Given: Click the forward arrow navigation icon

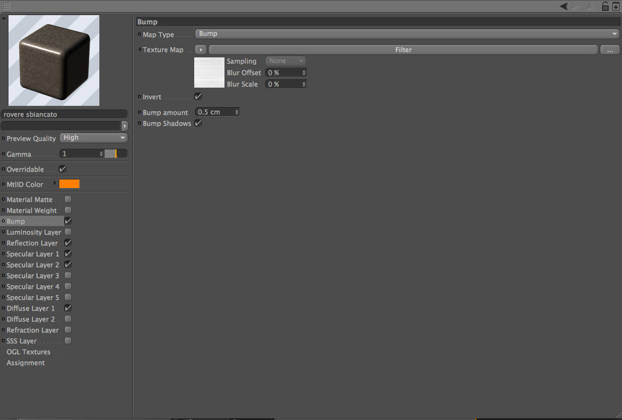Looking at the screenshot, I should (575, 6).
